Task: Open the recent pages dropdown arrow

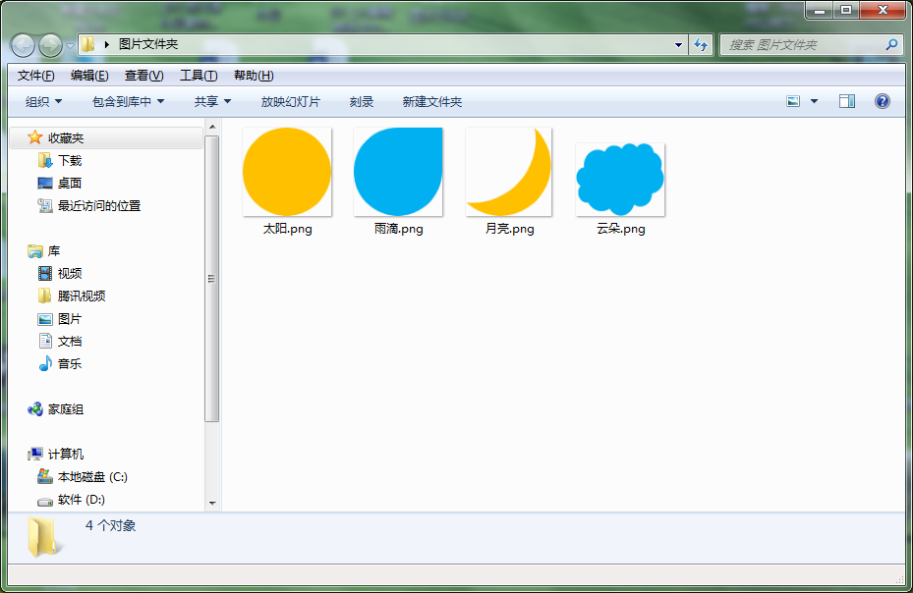Action: (x=70, y=45)
